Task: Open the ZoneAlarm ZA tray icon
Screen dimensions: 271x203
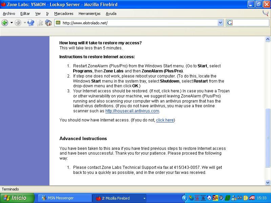Action: pyautogui.click(x=215, y=198)
